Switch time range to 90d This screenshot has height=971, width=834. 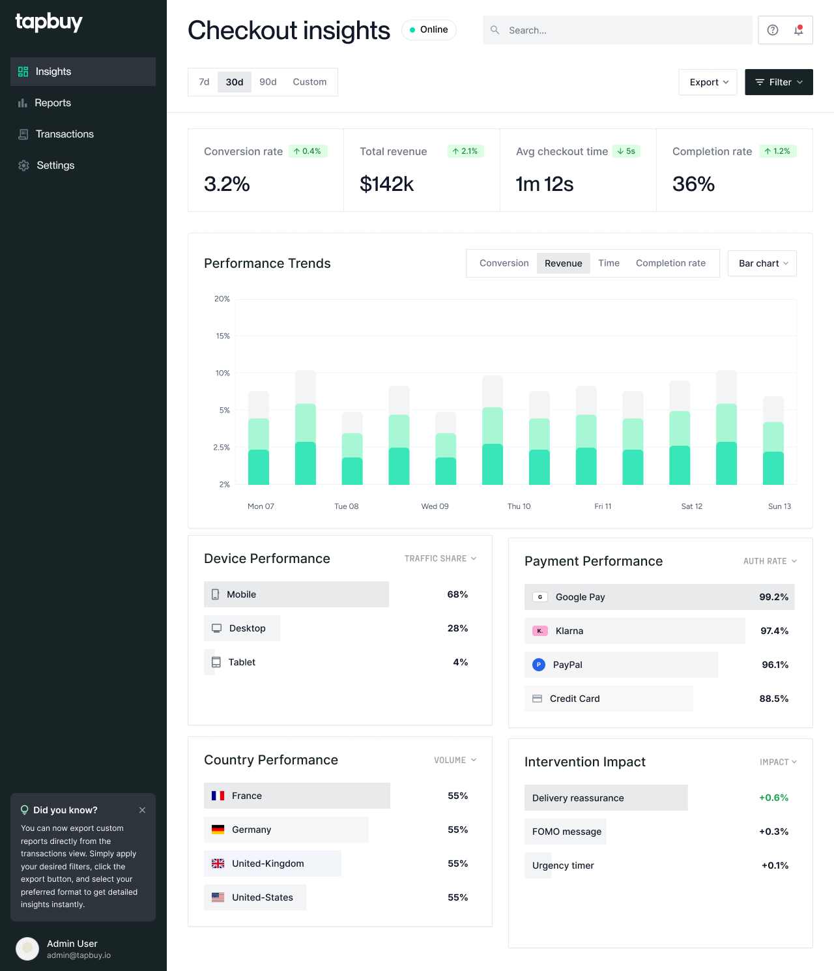click(268, 82)
